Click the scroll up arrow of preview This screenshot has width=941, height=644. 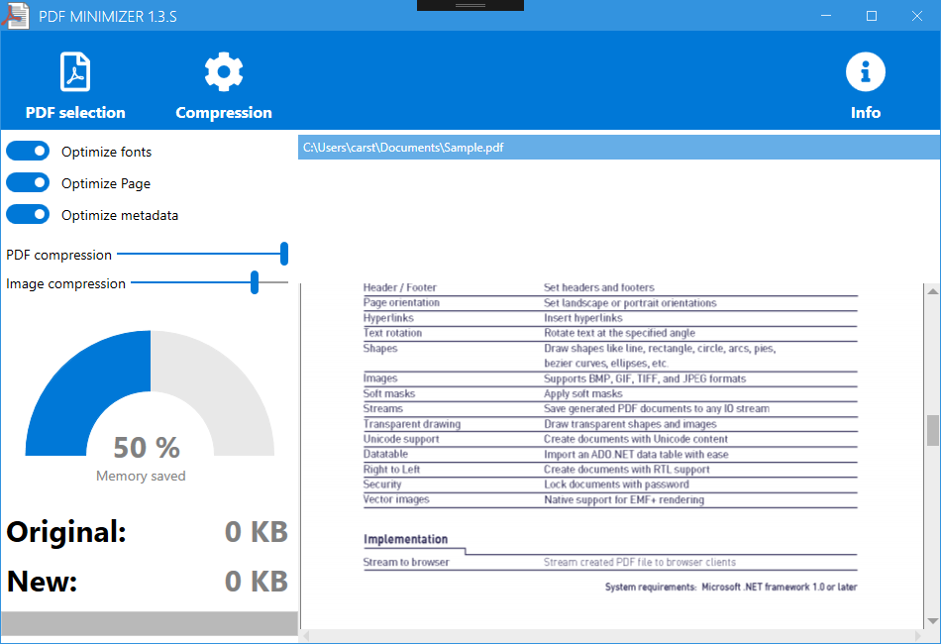point(933,291)
